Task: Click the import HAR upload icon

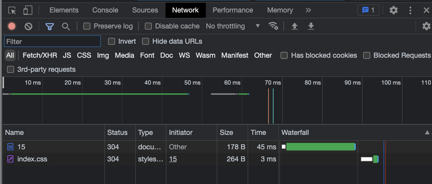Action: (x=295, y=26)
